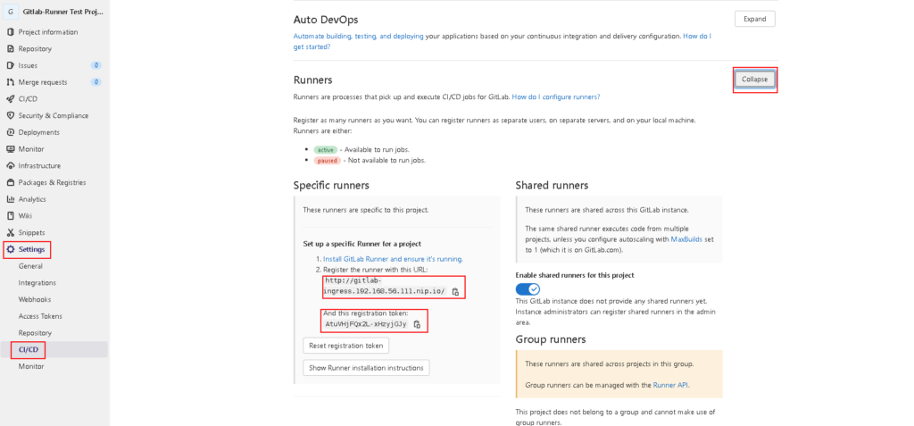Screen dimensions: 914x426
Task: Open 'Install GitLab Runner' link
Action: 393,258
